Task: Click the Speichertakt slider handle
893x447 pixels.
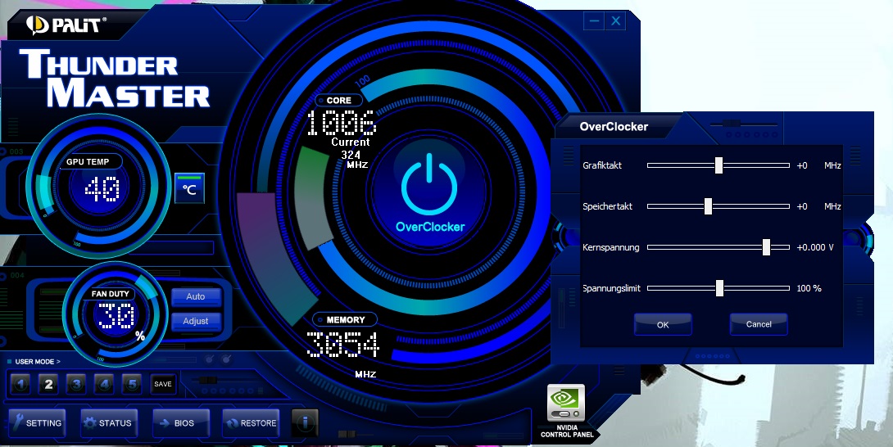Action: tap(708, 206)
